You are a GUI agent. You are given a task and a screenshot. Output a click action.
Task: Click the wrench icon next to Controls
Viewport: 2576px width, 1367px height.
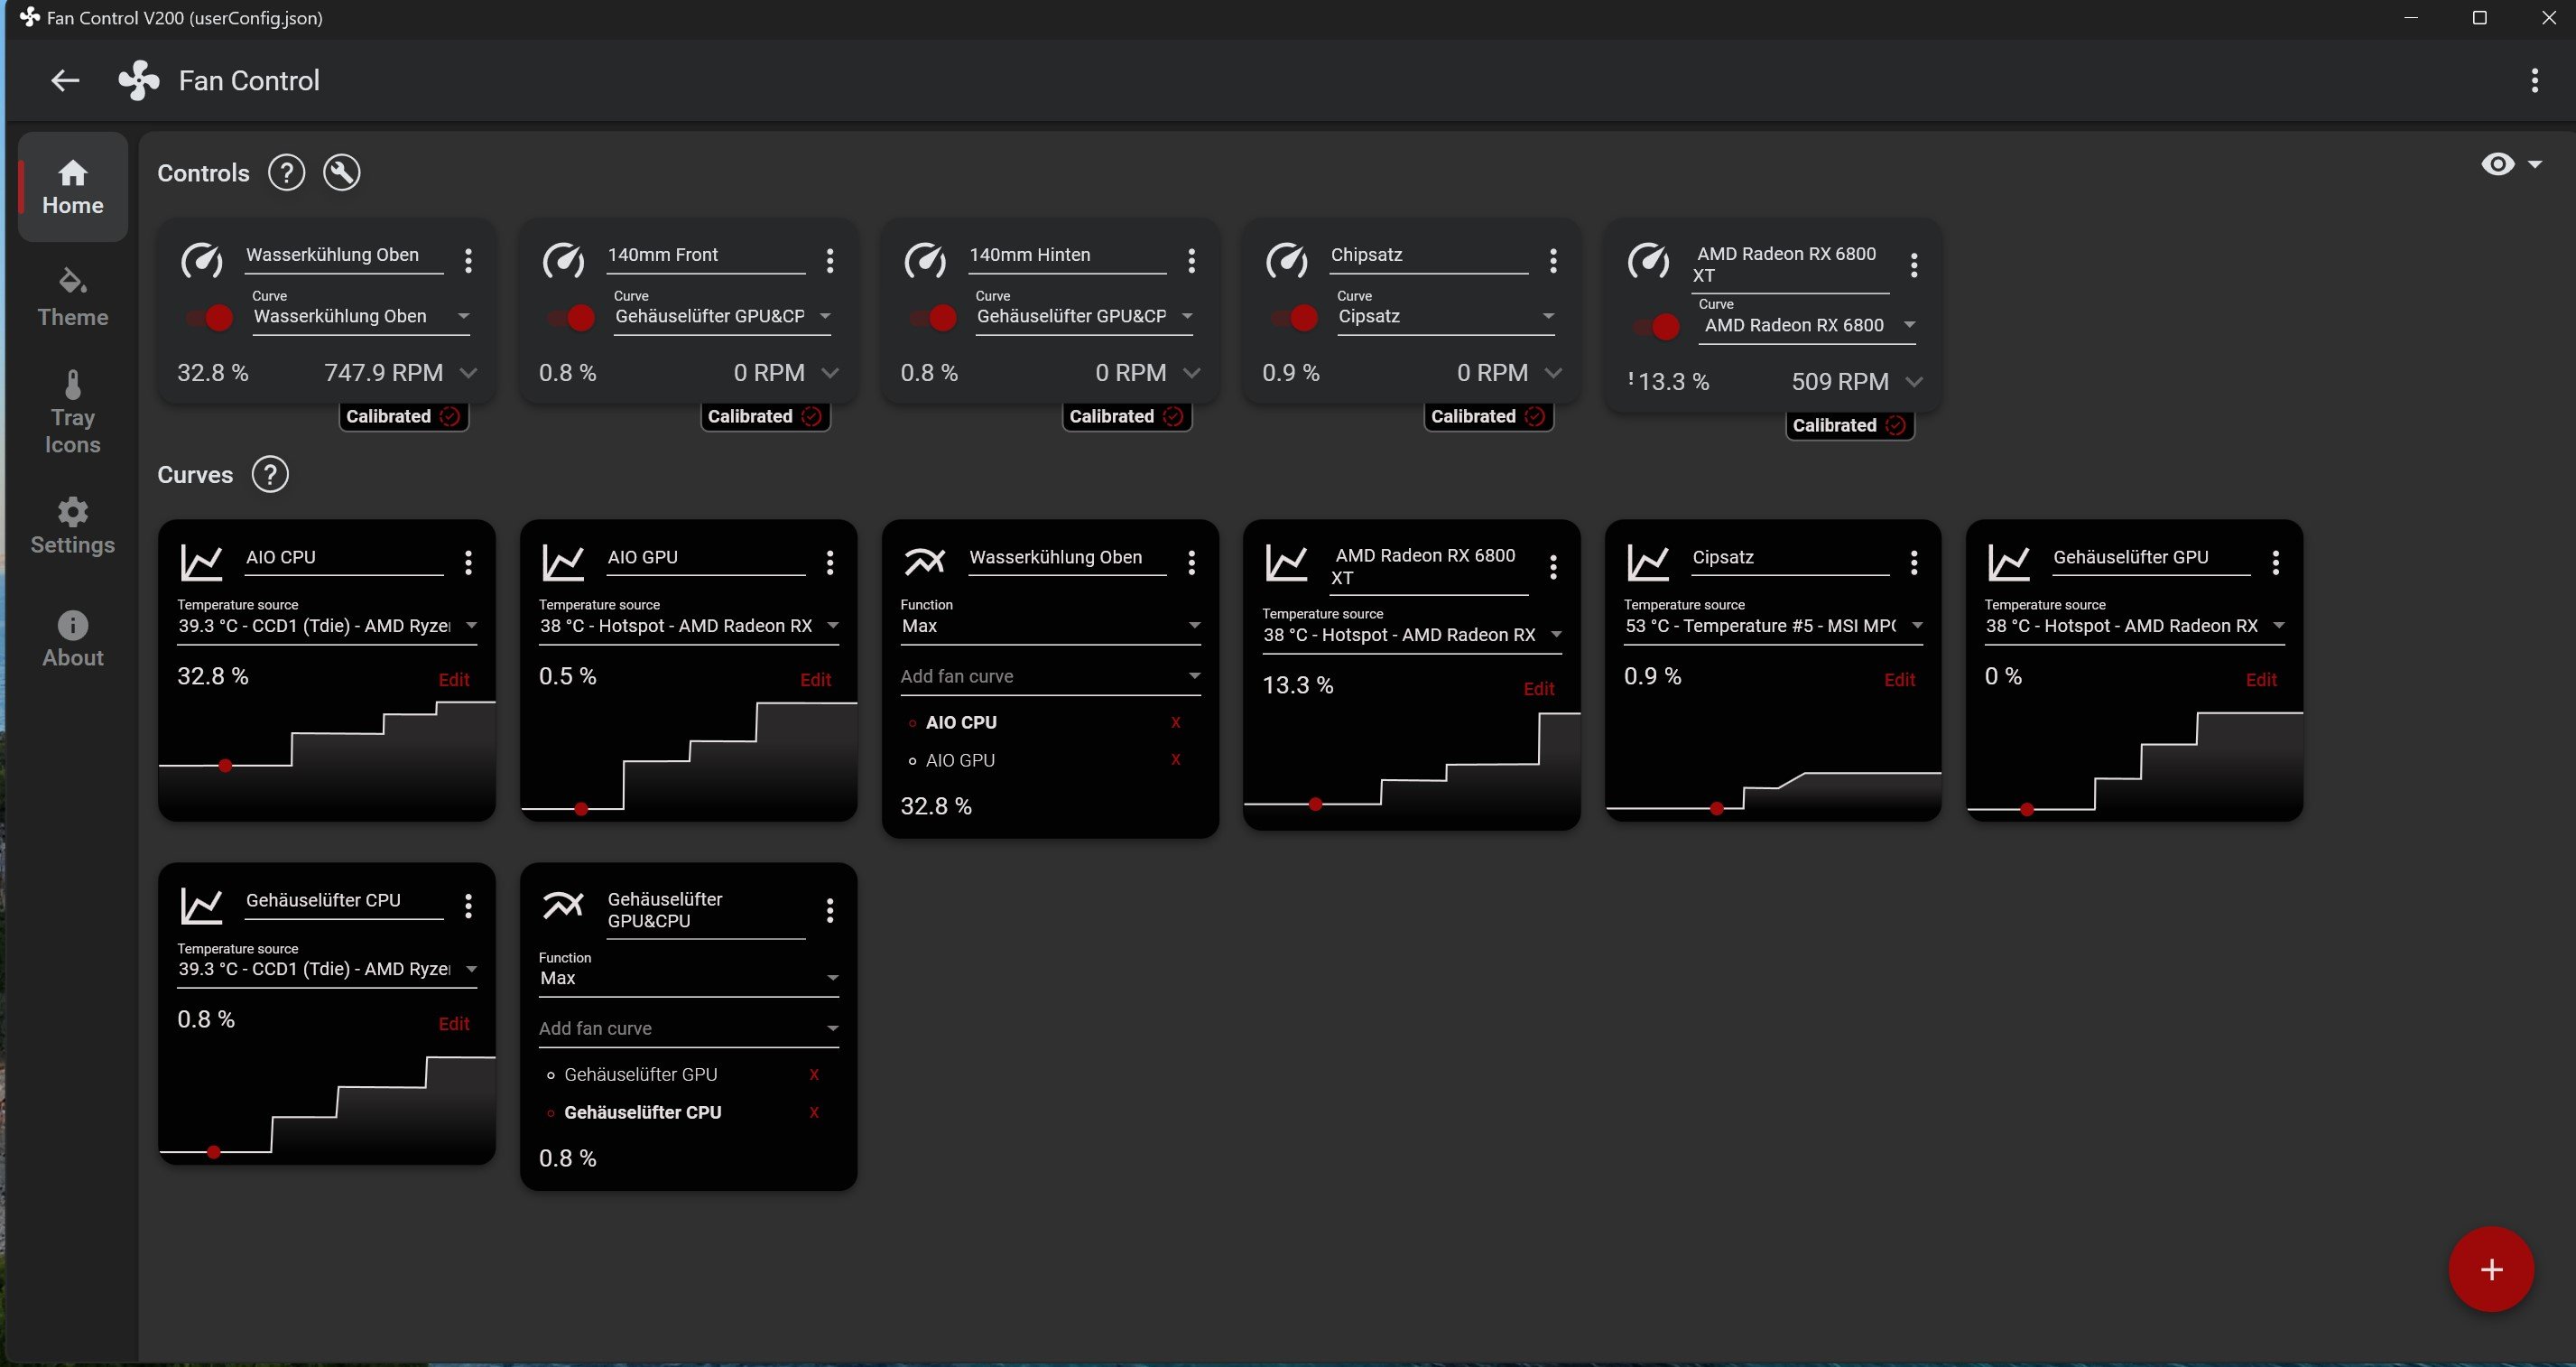click(341, 173)
